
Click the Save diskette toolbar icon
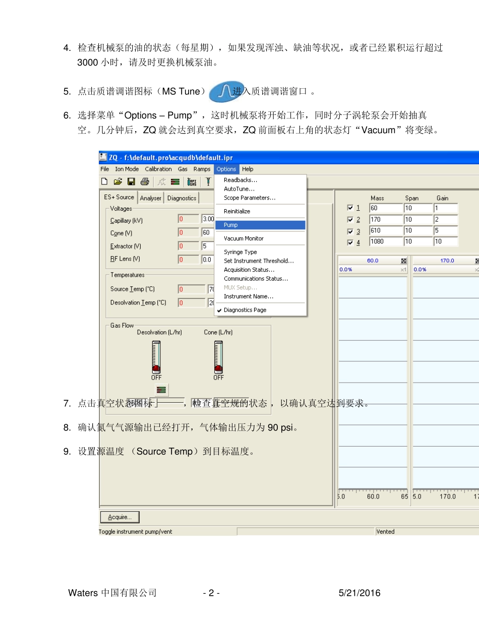click(131, 181)
